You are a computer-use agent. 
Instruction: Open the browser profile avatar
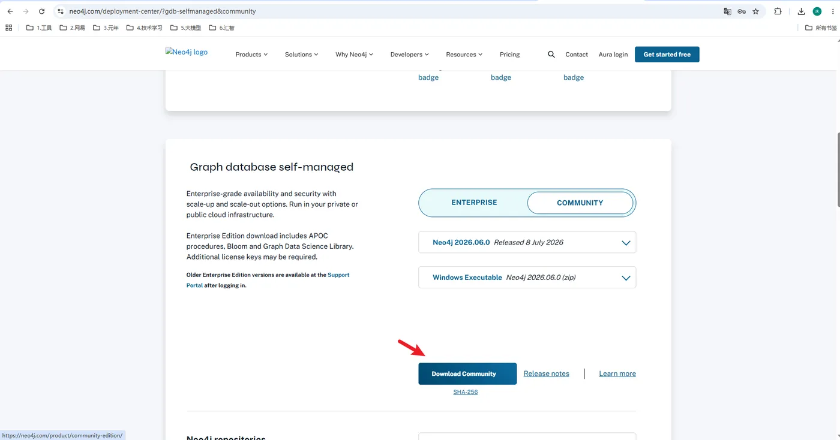(x=817, y=11)
